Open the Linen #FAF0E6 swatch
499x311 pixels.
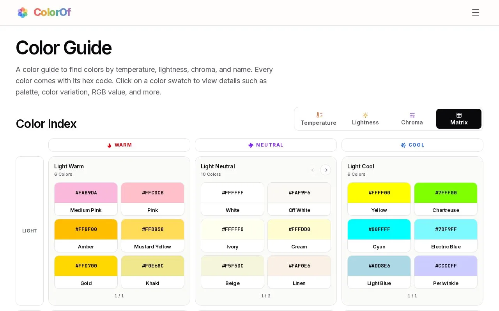[x=299, y=272]
